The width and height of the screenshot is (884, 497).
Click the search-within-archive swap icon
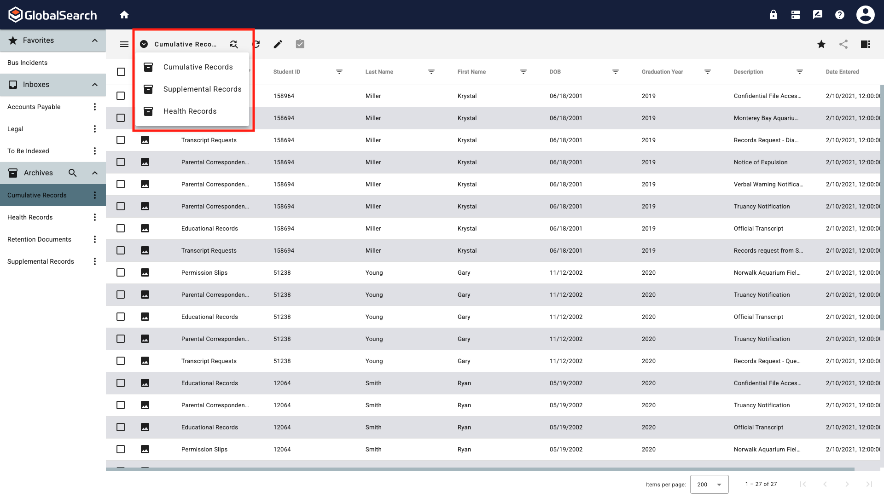234,44
